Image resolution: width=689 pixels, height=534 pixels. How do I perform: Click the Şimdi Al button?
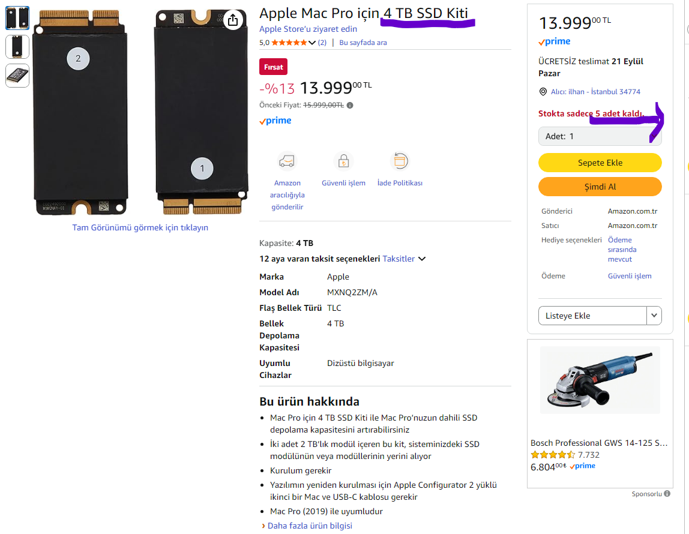click(x=600, y=187)
